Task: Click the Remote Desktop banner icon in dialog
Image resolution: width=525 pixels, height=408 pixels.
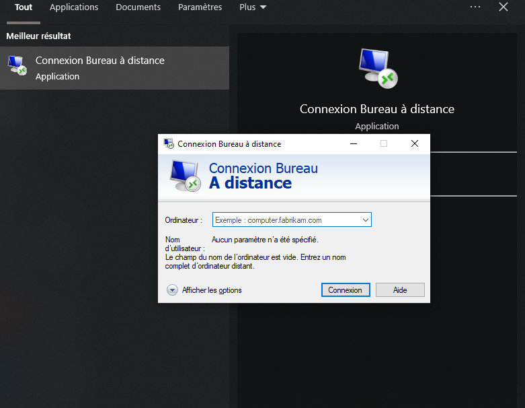Action: (x=185, y=176)
